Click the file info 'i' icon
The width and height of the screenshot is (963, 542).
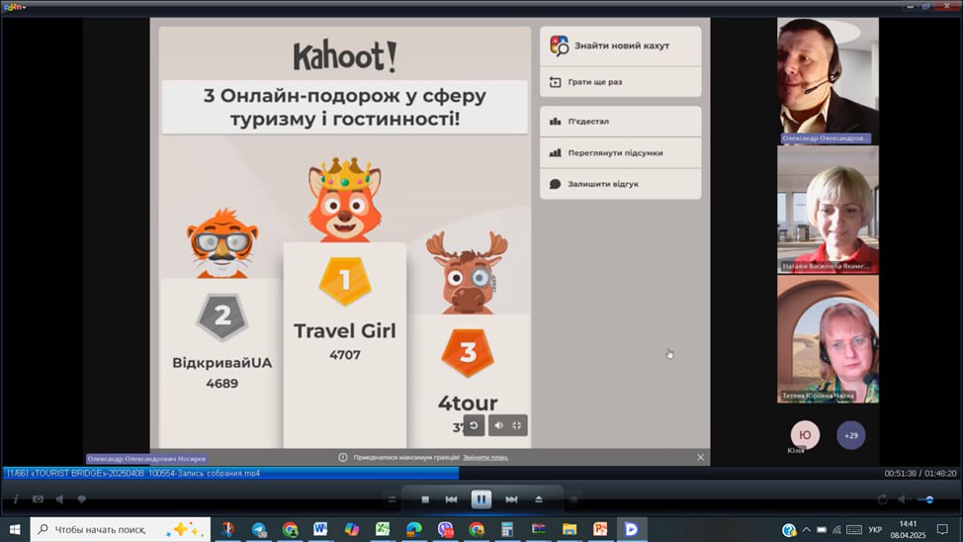(x=16, y=499)
